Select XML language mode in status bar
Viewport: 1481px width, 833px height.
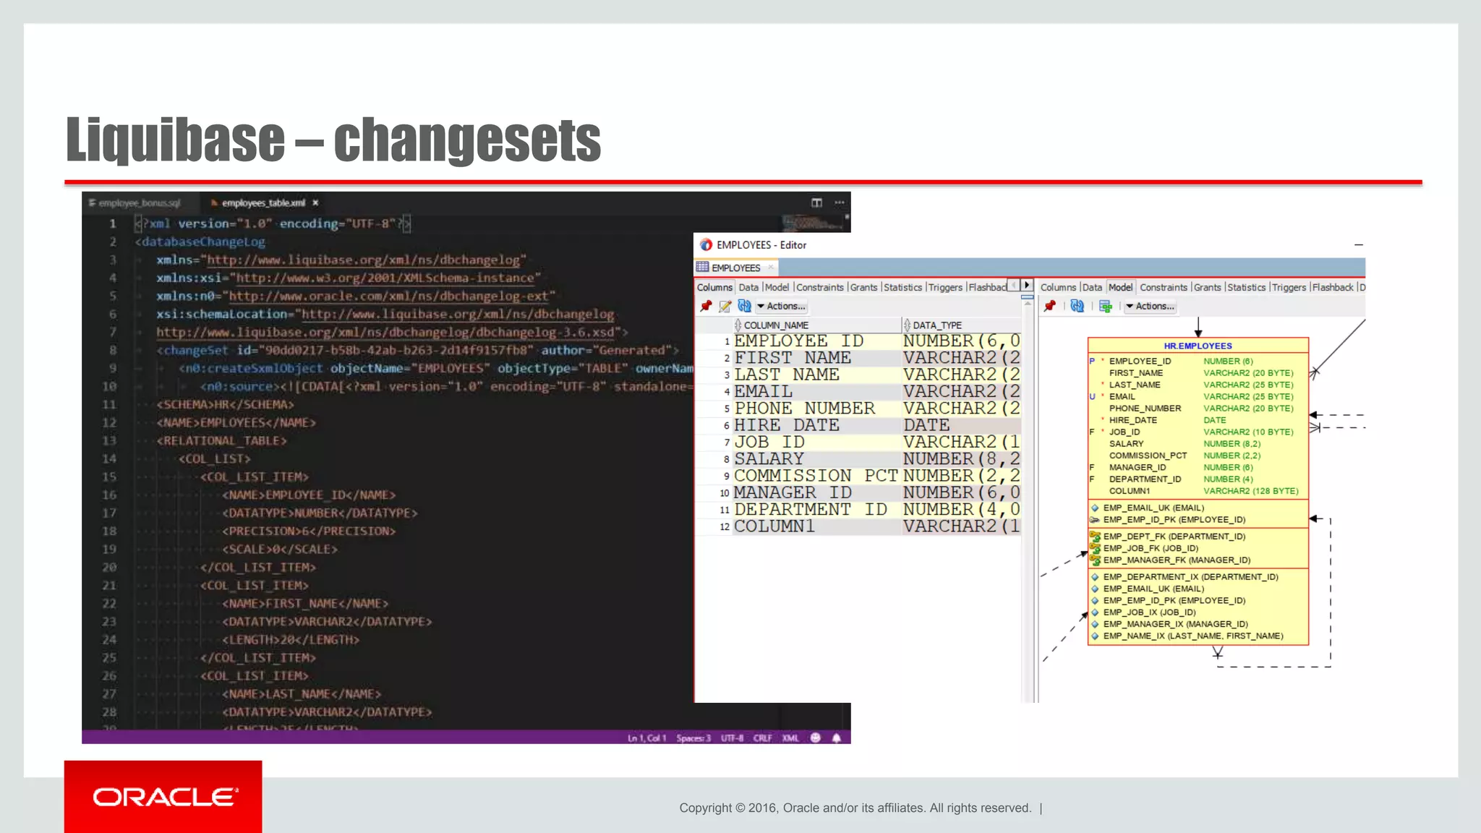point(790,738)
